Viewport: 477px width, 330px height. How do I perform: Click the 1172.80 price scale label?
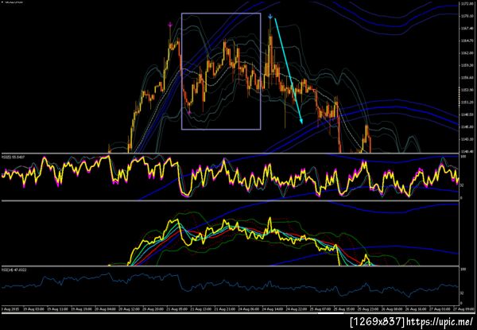pyautogui.click(x=467, y=4)
